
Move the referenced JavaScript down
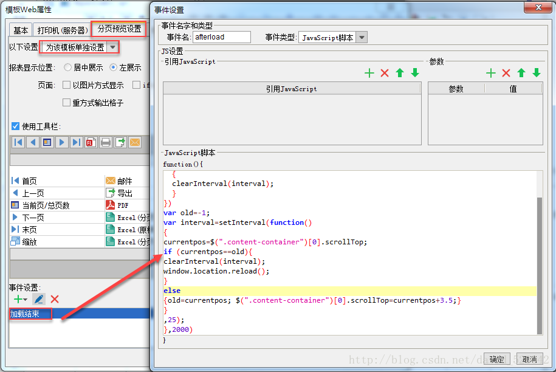(x=415, y=73)
